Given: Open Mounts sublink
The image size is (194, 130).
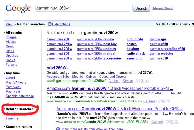Looking at the screenshot, I should pyautogui.click(x=78, y=77).
